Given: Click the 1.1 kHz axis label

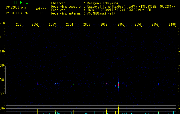Looking at the screenshot, I should (x=2, y=37).
